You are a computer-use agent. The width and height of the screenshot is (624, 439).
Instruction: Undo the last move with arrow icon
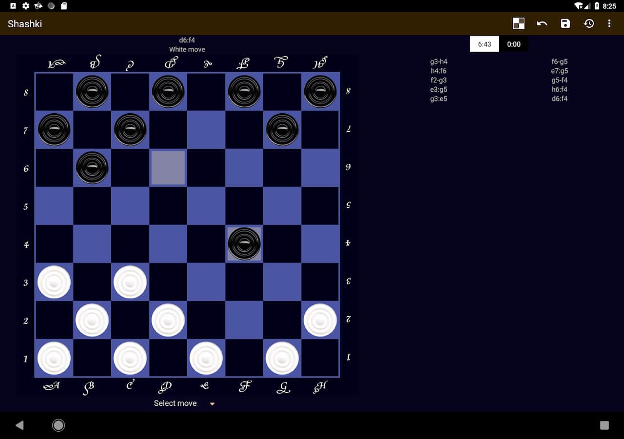(x=542, y=23)
